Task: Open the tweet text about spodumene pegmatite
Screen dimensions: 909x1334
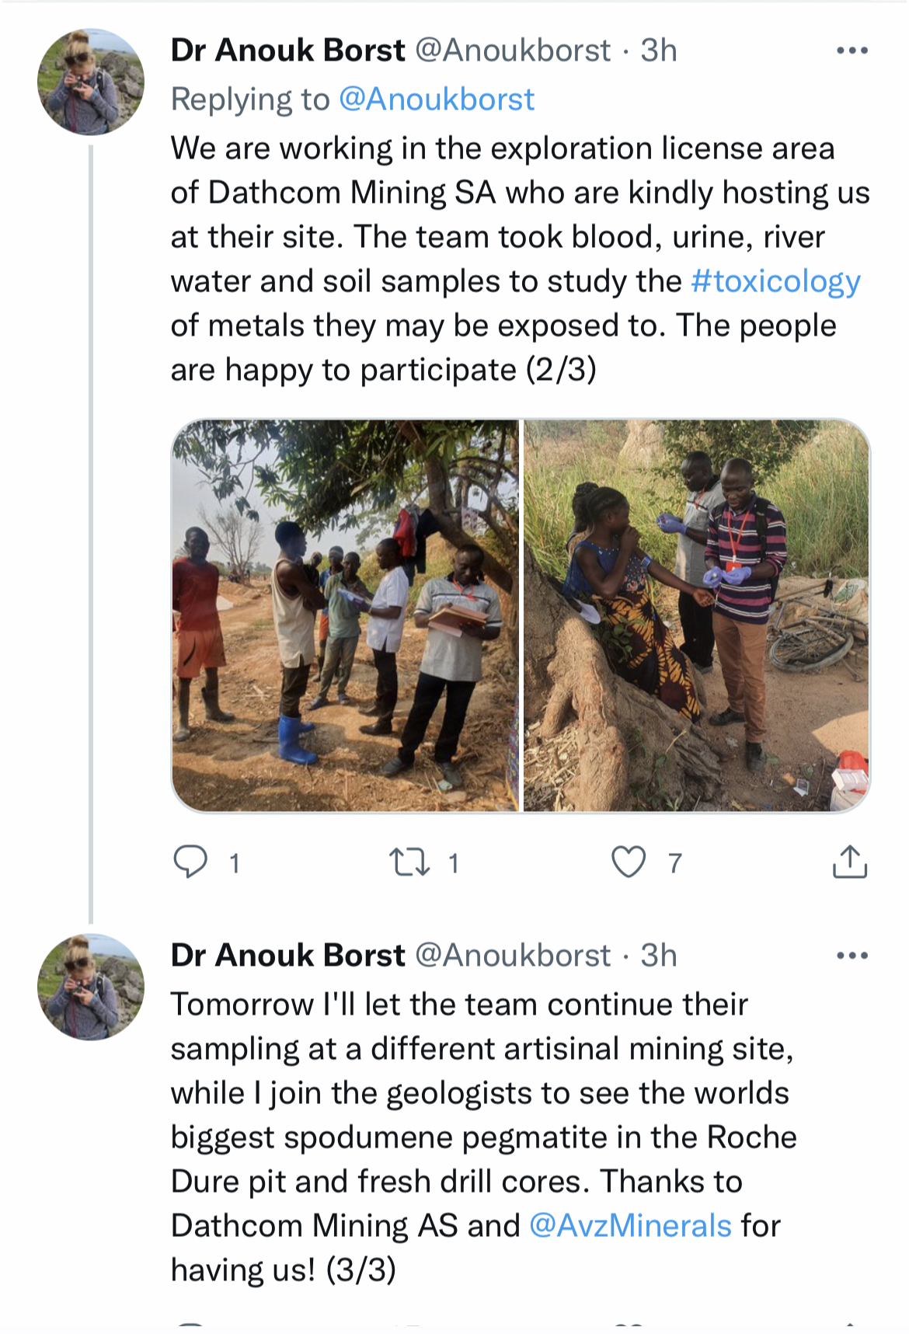Action: (482, 1137)
